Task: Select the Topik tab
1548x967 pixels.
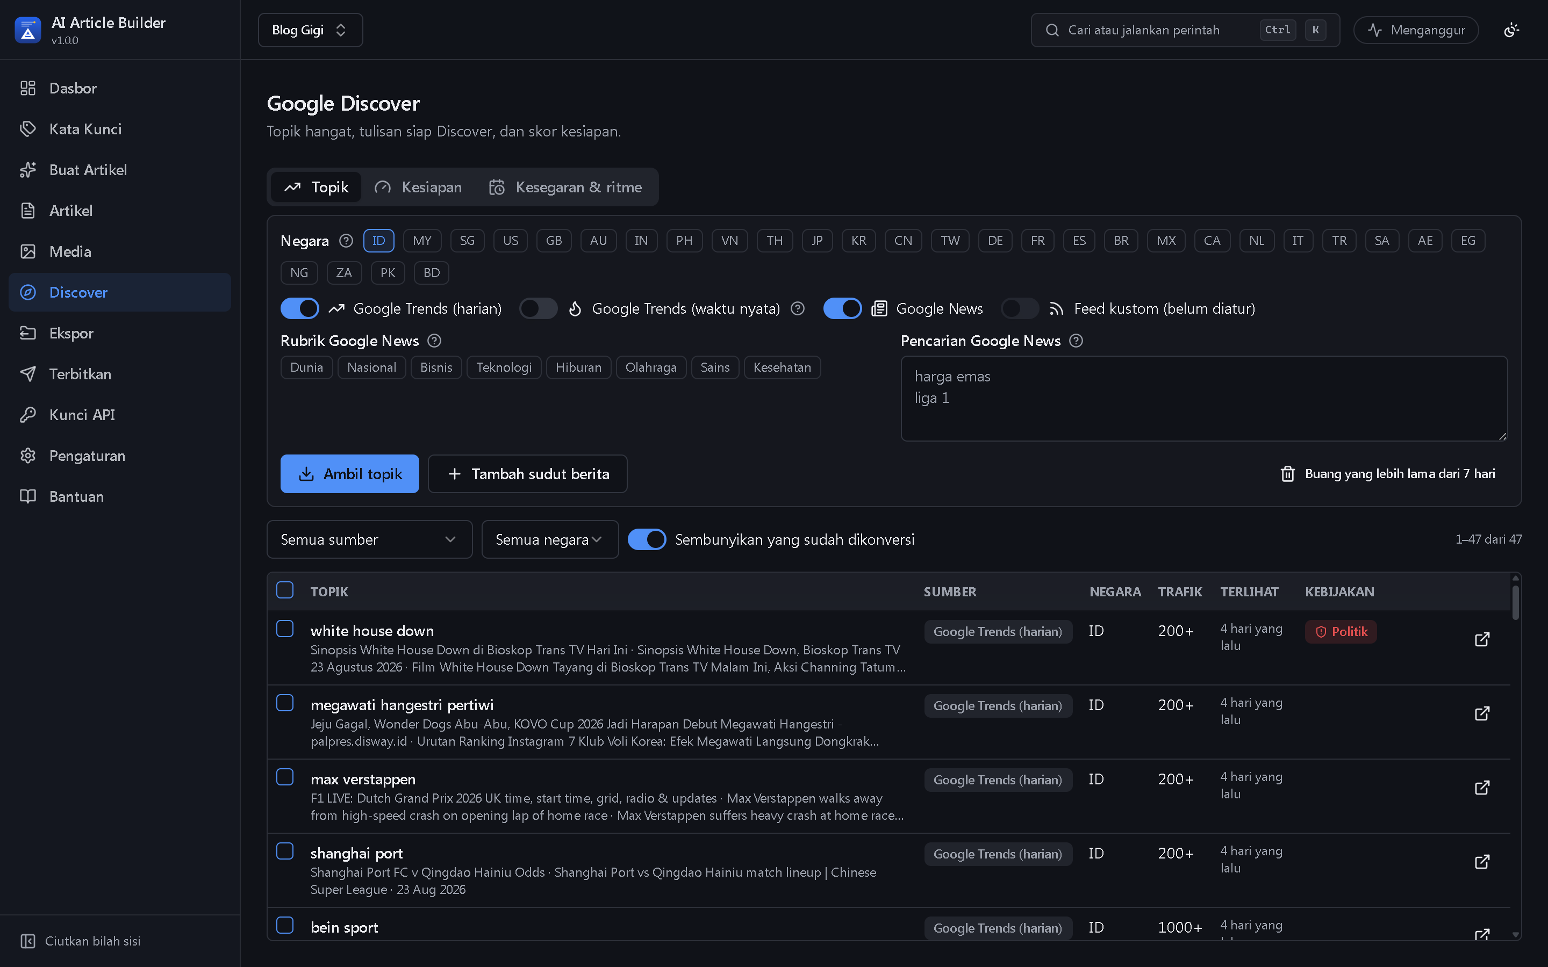Action: 316,187
